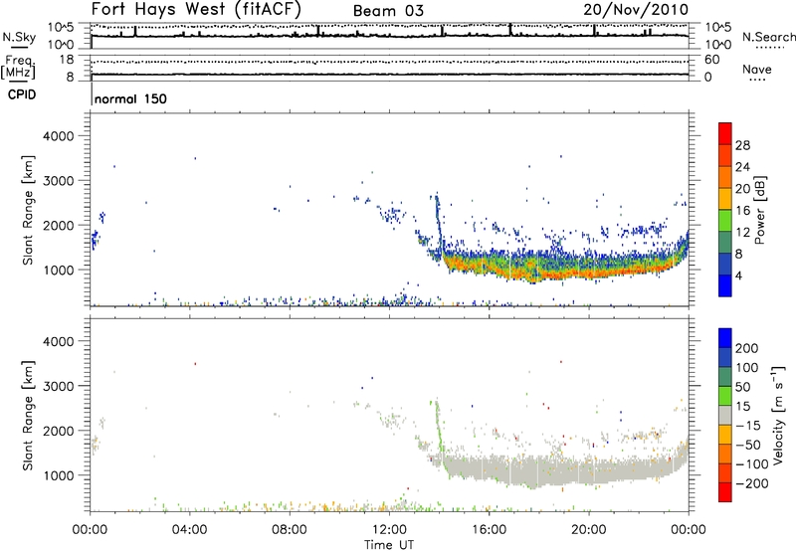796x551 pixels.
Task: Click the '4000' tick on the power panel
Action: coord(59,136)
